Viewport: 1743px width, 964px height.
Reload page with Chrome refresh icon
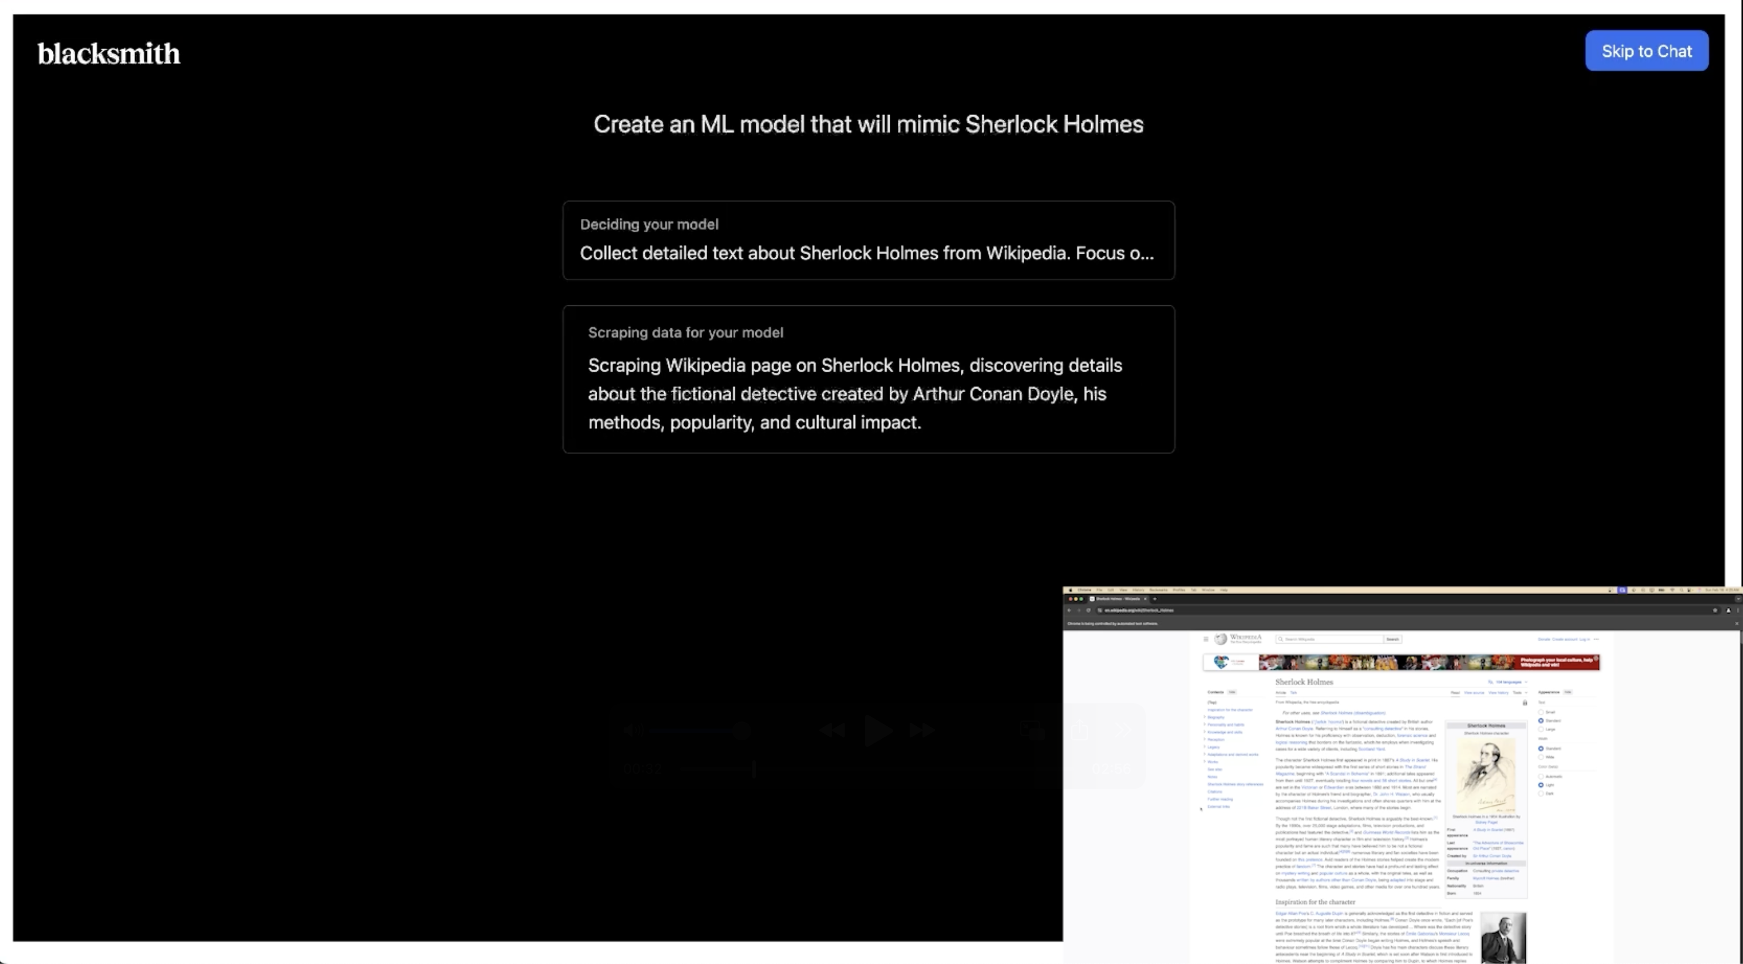[x=1088, y=610]
